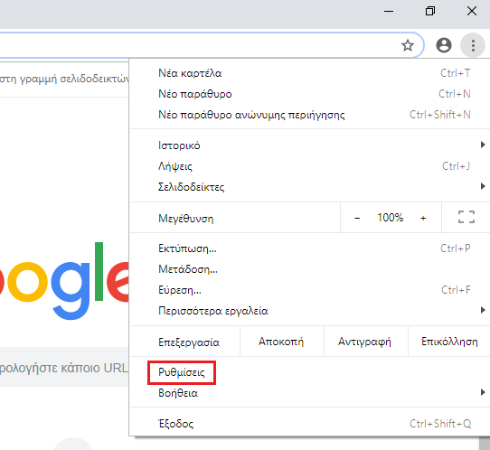Minimize the Chrome window

pyautogui.click(x=389, y=12)
